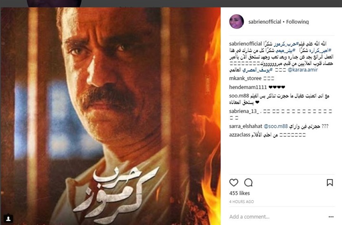View the 455 likes list
Screen dimensions: 342x225
239,193
